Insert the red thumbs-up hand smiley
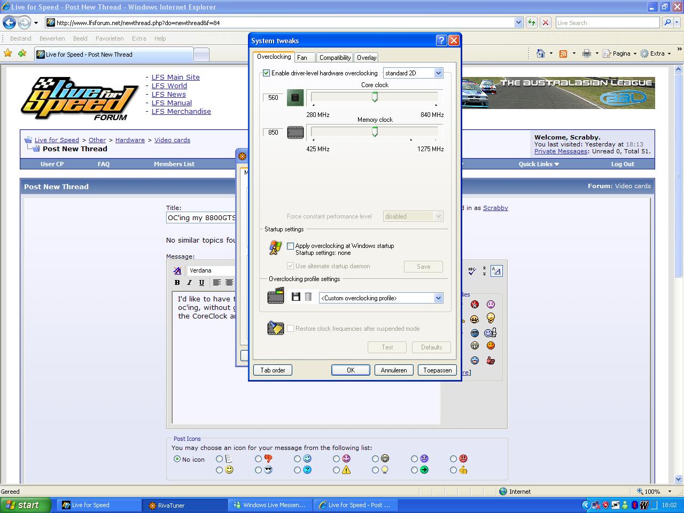Image resolution: width=684 pixels, height=513 pixels. tap(491, 361)
